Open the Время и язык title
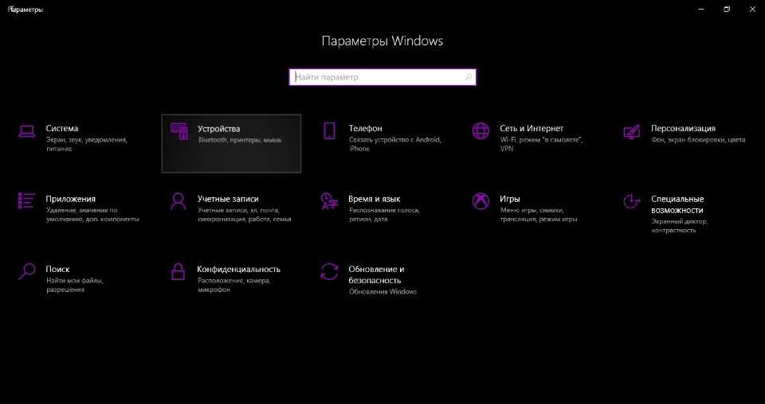This screenshot has height=404, width=765. (375, 199)
